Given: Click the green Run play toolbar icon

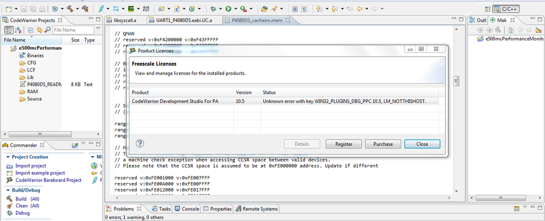Looking at the screenshot, I should pos(228,8).
